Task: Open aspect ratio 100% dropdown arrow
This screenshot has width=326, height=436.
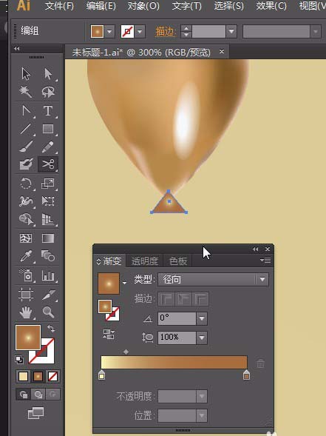Action: pyautogui.click(x=202, y=338)
